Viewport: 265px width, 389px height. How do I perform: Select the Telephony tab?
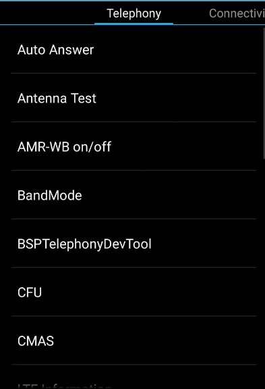(134, 13)
